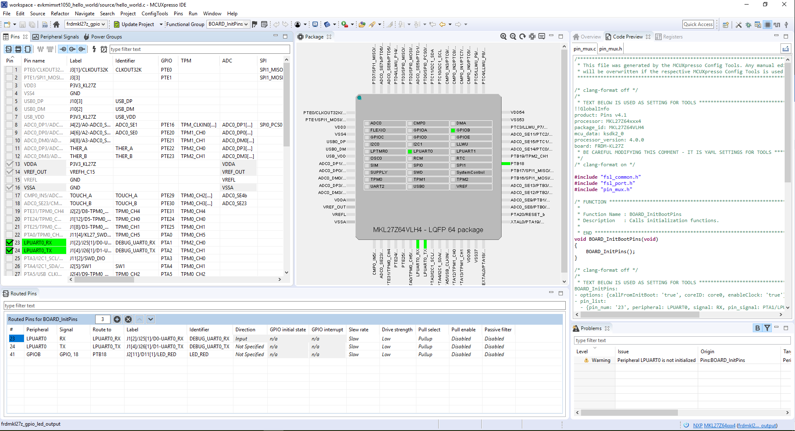Screen dimensions: 795x431
Task: Open the ConfigTools menu
Action: (x=154, y=14)
